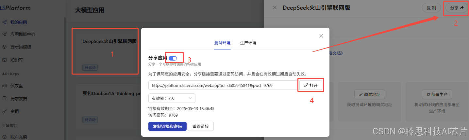469x140 pixels.
Task: Click 待启动 tag on the 豆包 card
Action: pos(90,119)
